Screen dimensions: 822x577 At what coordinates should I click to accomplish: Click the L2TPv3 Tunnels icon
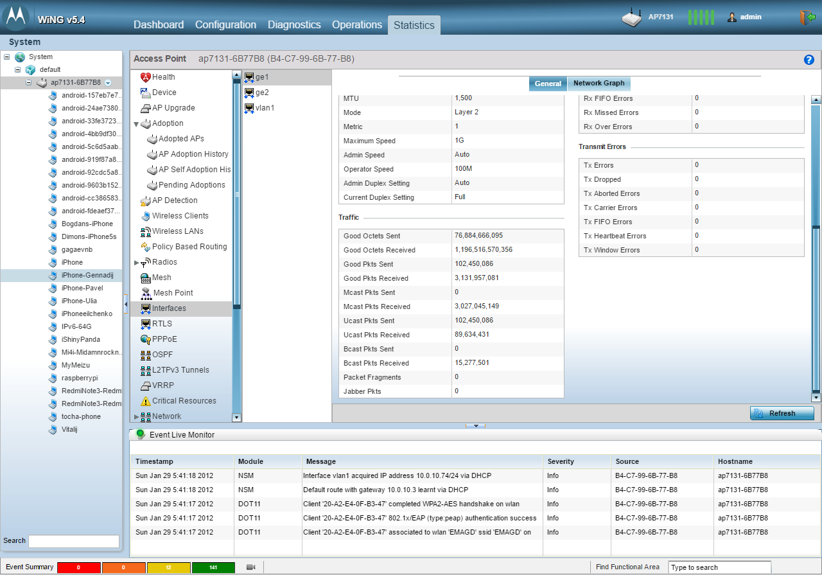point(146,370)
